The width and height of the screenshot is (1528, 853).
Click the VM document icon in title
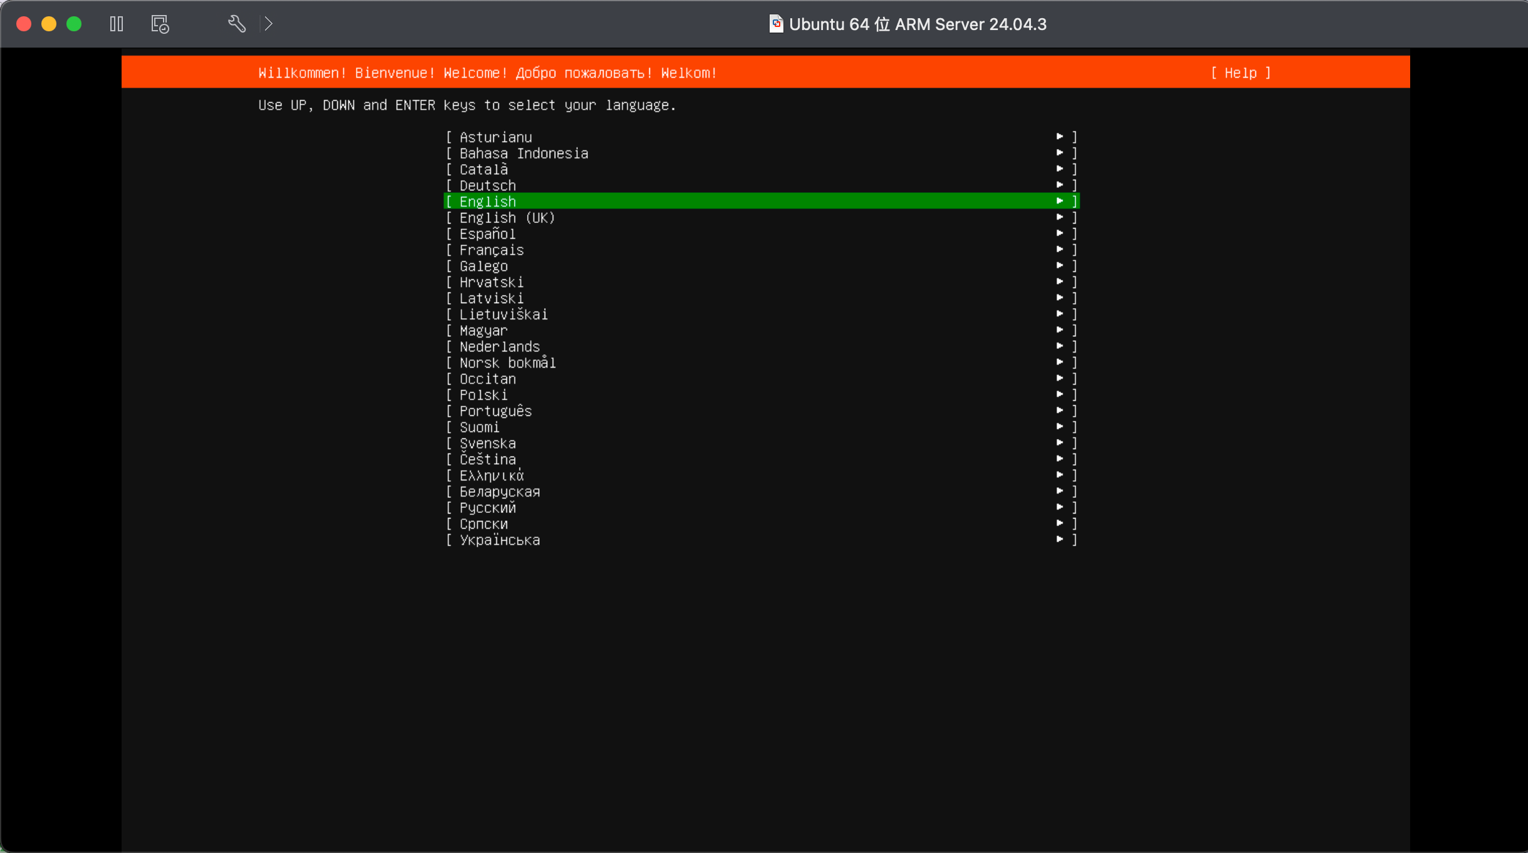pos(776,24)
